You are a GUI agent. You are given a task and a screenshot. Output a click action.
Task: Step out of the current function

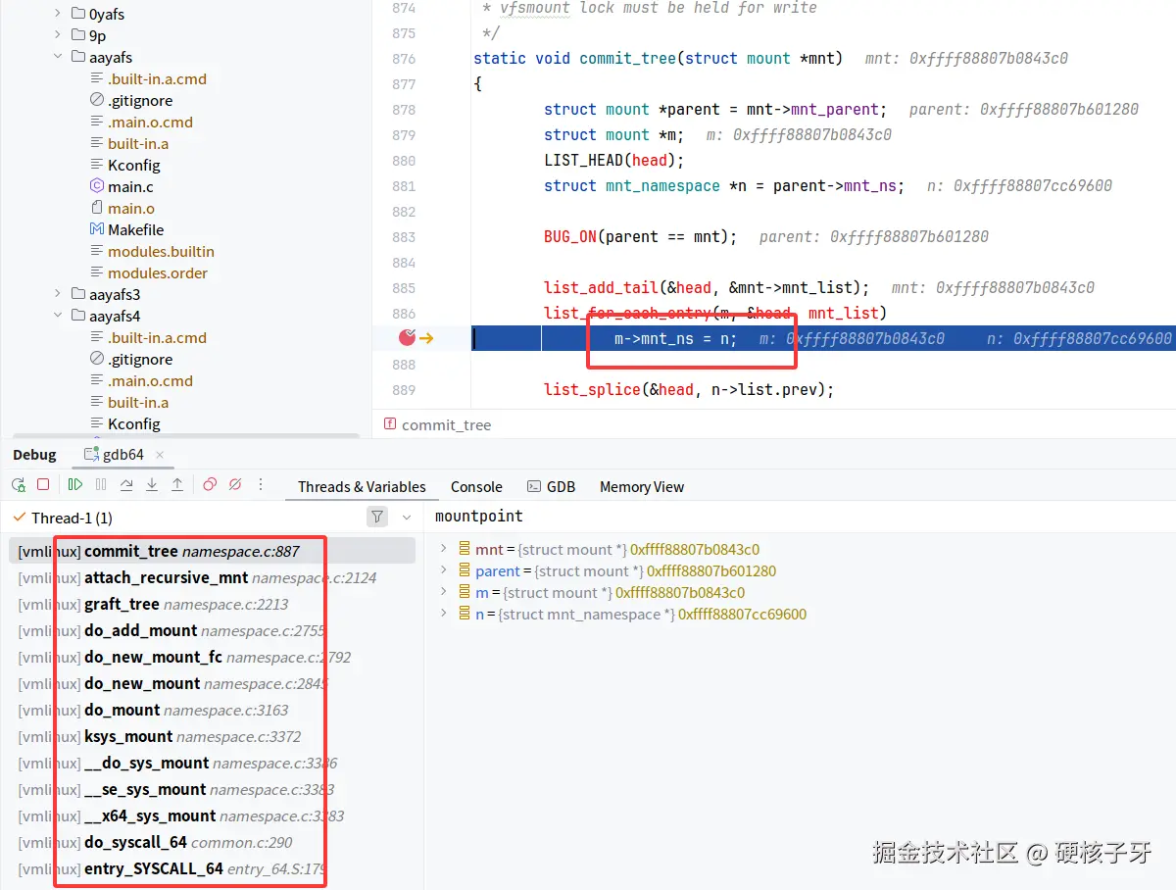pos(177,484)
